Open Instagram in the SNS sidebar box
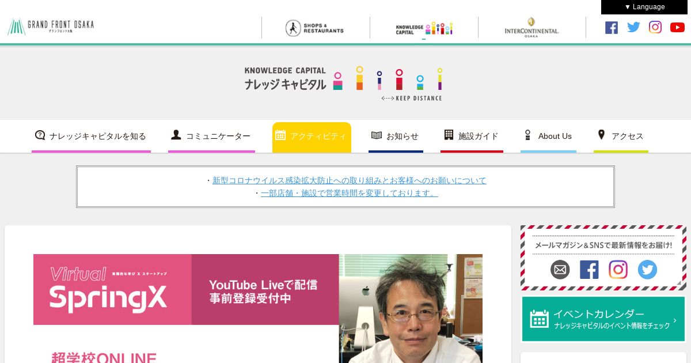The height and width of the screenshot is (363, 691). tap(618, 270)
